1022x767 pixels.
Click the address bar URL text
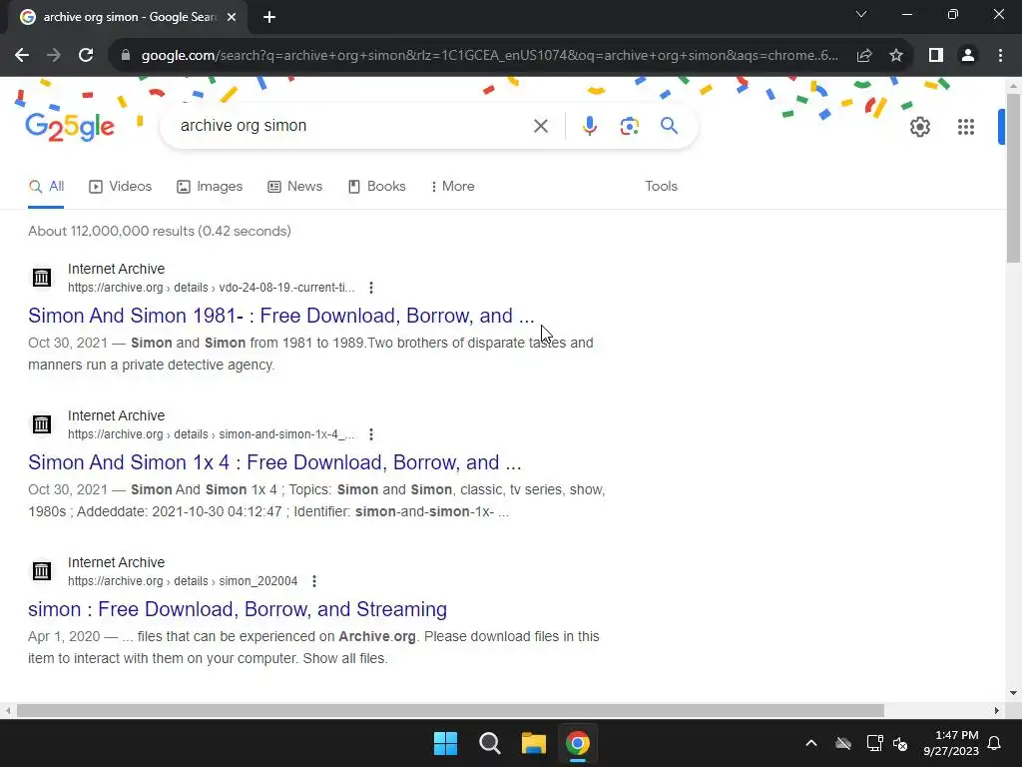pyautogui.click(x=489, y=56)
